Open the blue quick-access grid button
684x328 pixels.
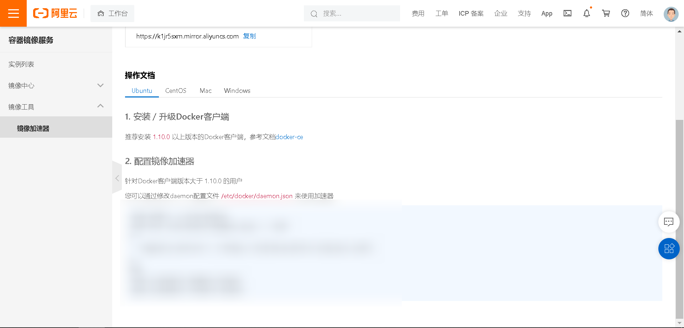[x=669, y=248]
